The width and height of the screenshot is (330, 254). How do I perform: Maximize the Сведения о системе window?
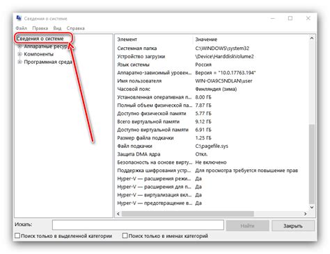[x=290, y=18]
